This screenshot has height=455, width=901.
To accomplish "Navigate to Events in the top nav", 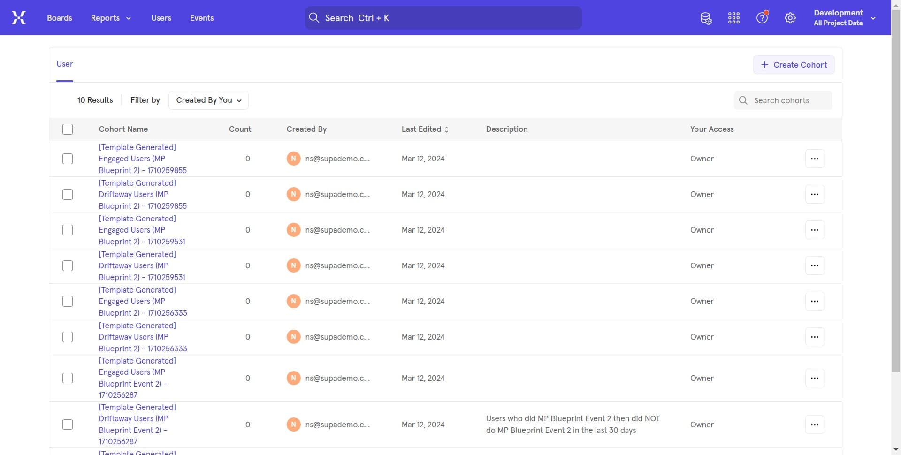I will click(202, 18).
